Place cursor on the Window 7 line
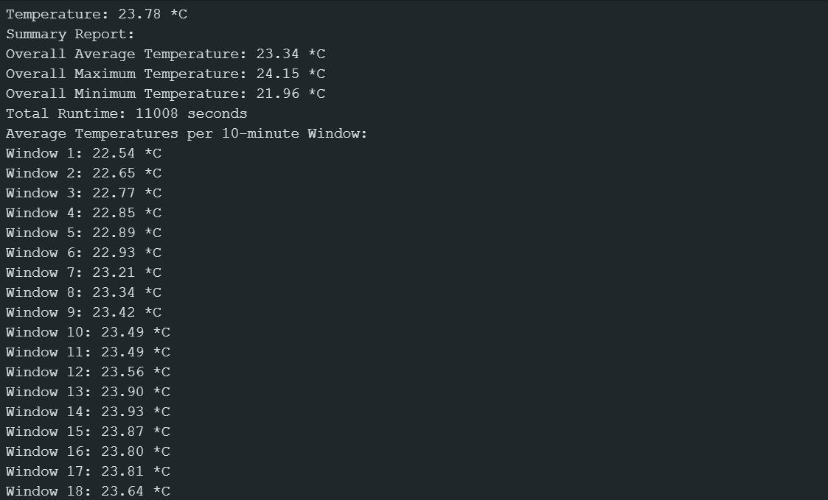 (83, 272)
